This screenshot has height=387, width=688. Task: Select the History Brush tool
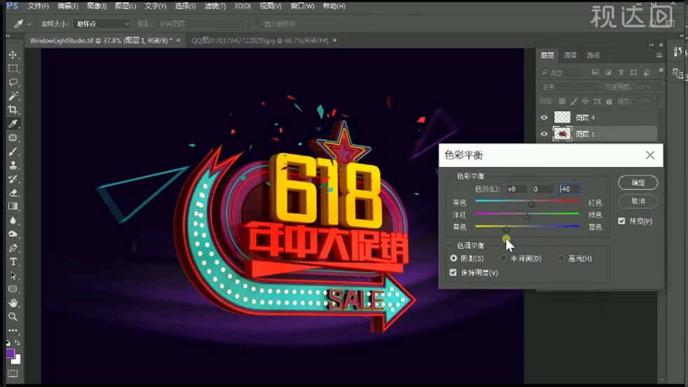pyautogui.click(x=13, y=179)
